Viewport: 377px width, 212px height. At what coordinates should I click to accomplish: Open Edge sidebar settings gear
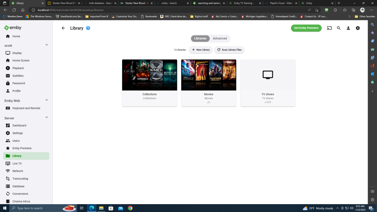point(373,199)
